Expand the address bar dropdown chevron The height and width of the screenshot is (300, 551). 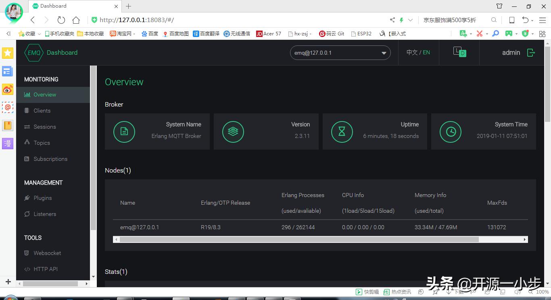[411, 20]
